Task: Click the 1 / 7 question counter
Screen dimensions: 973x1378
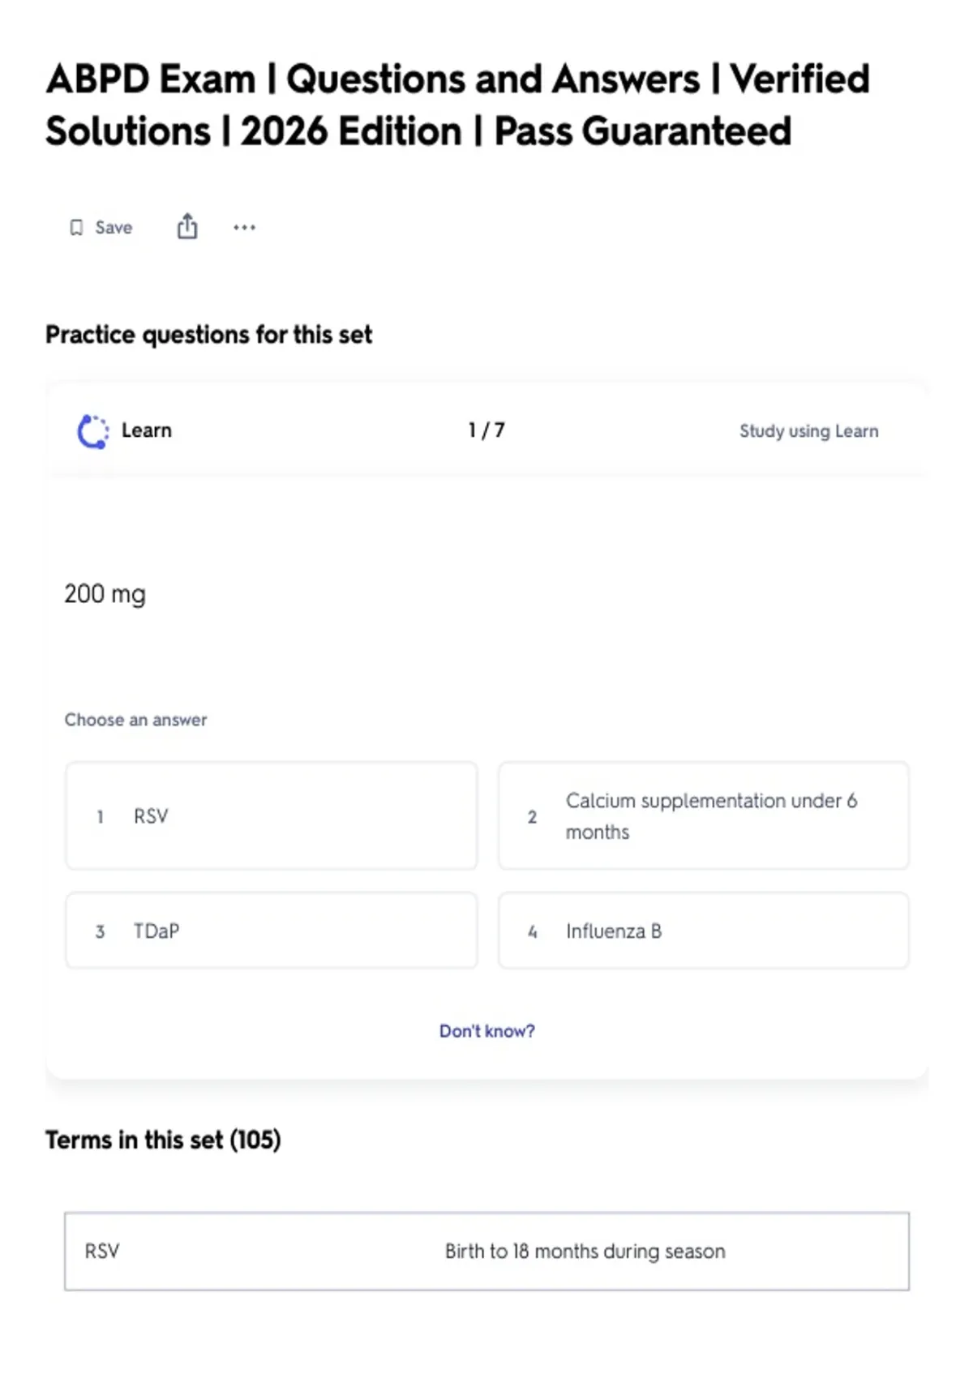Action: (x=486, y=430)
